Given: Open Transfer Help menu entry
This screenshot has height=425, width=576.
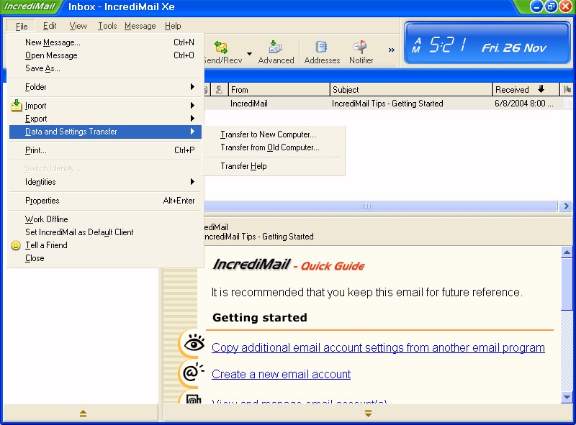Looking at the screenshot, I should click(243, 166).
